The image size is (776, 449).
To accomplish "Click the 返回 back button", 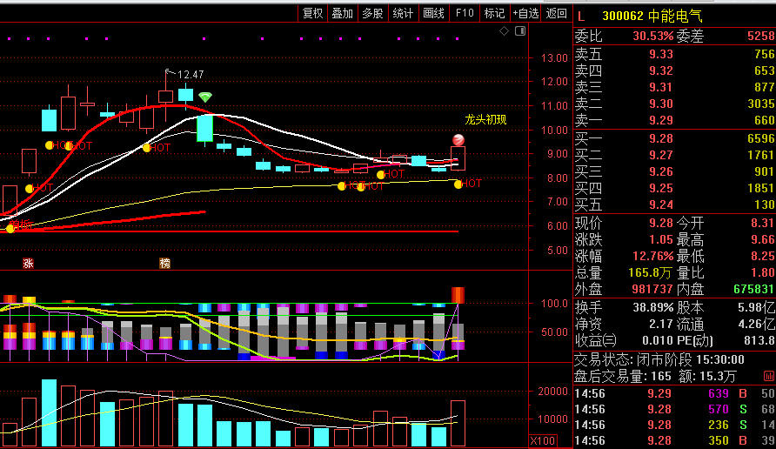I will [556, 13].
